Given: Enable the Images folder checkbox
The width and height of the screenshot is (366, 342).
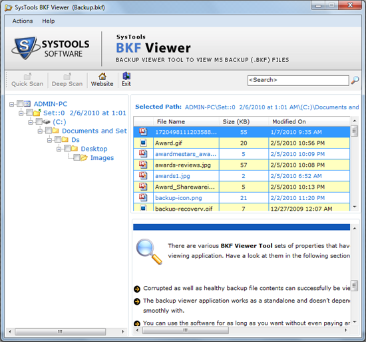Looking at the screenshot, I should [77, 157].
